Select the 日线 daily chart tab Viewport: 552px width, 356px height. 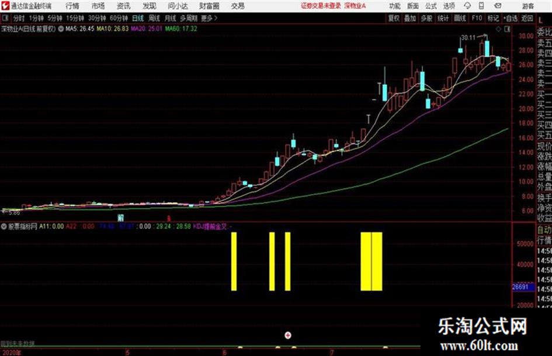tap(138, 18)
